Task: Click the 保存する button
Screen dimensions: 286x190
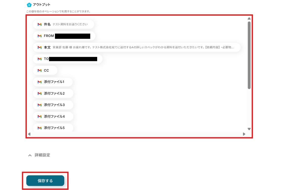Action: (45, 181)
